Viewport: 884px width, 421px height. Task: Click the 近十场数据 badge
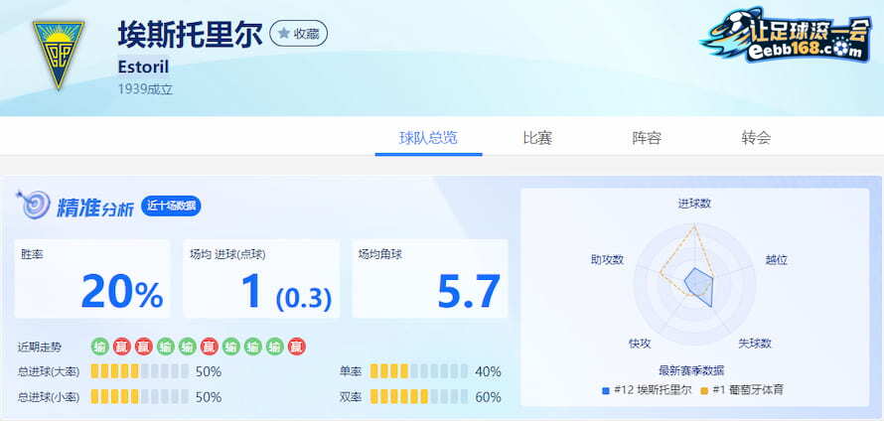(x=172, y=206)
